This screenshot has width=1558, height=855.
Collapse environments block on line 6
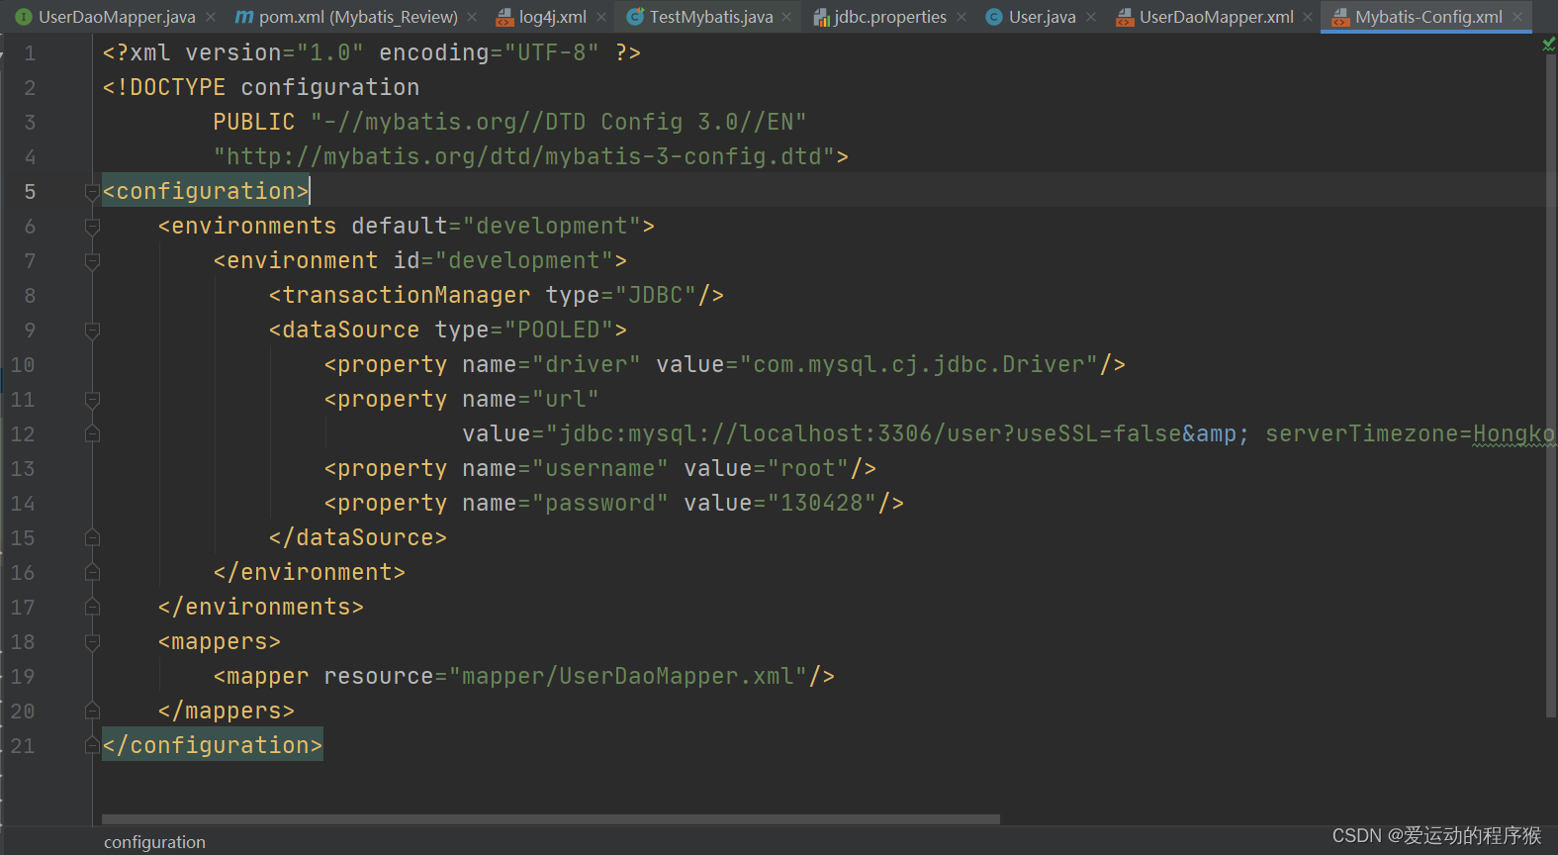[x=92, y=227]
